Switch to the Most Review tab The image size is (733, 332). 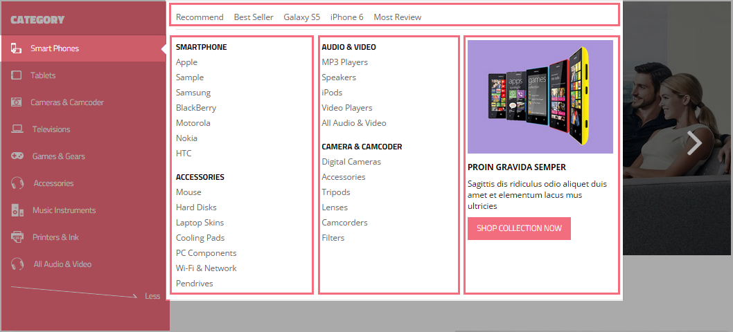[x=398, y=17]
